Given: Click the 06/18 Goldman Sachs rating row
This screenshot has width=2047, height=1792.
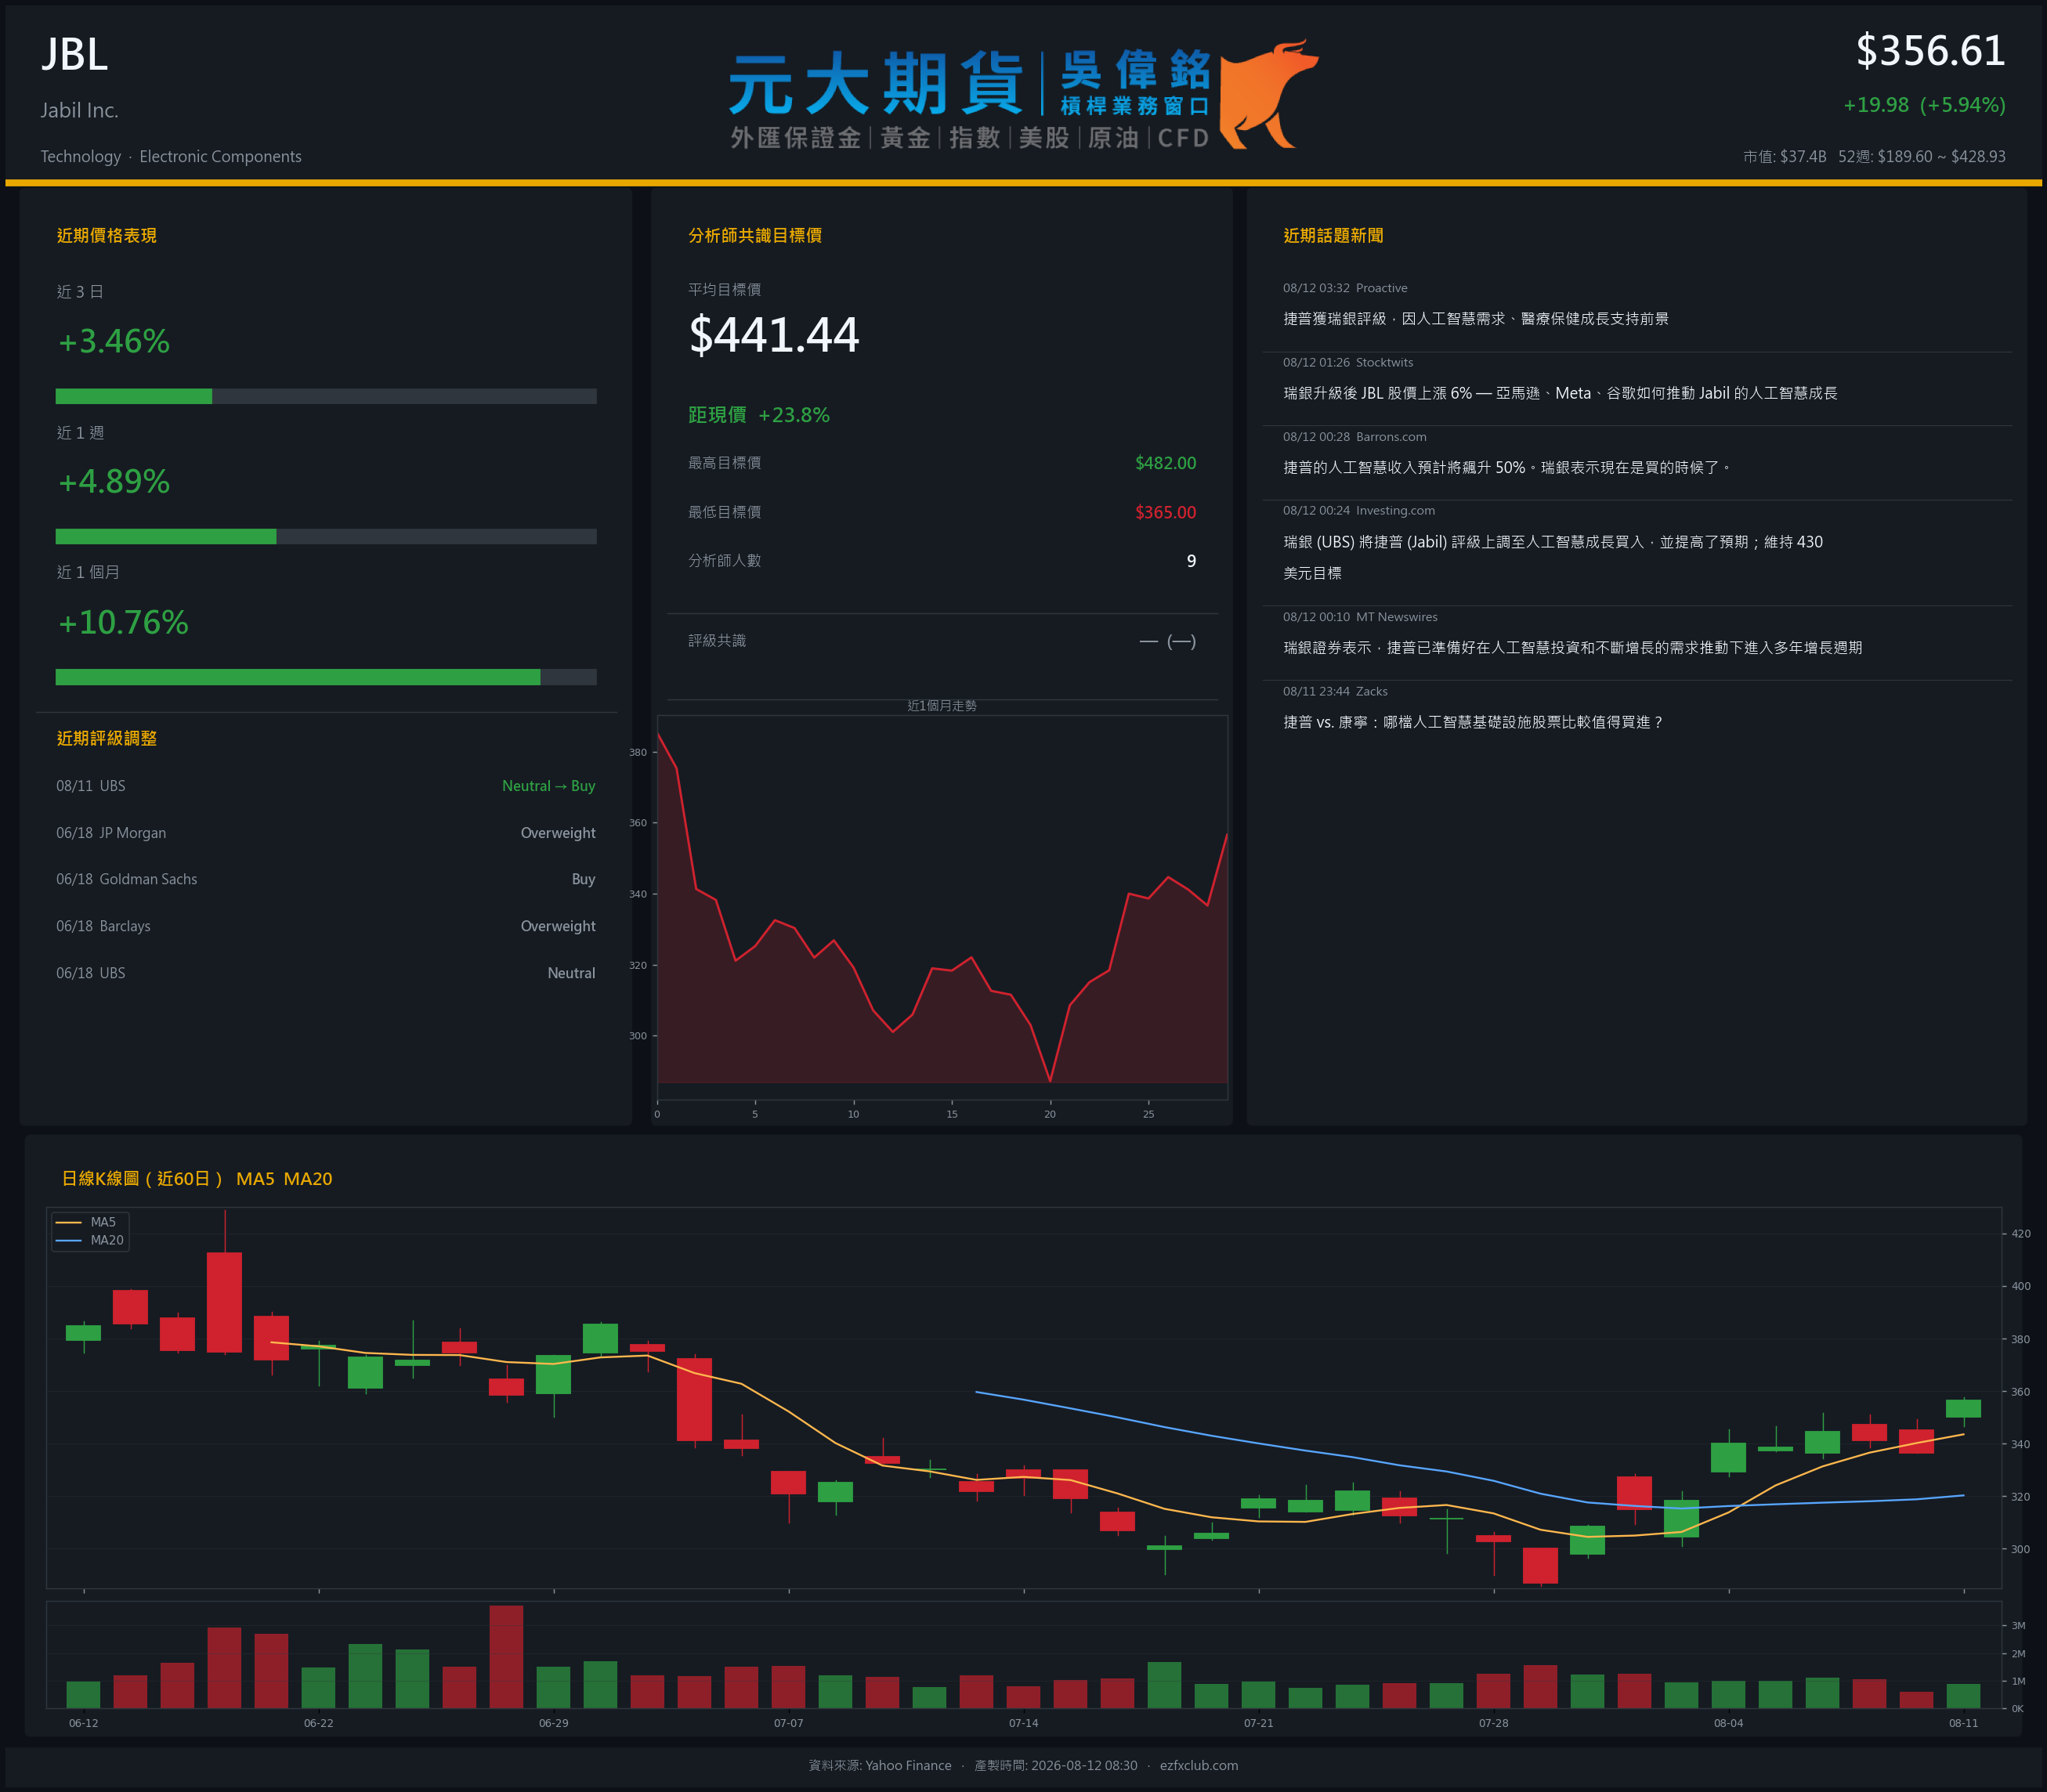Looking at the screenshot, I should point(326,879).
